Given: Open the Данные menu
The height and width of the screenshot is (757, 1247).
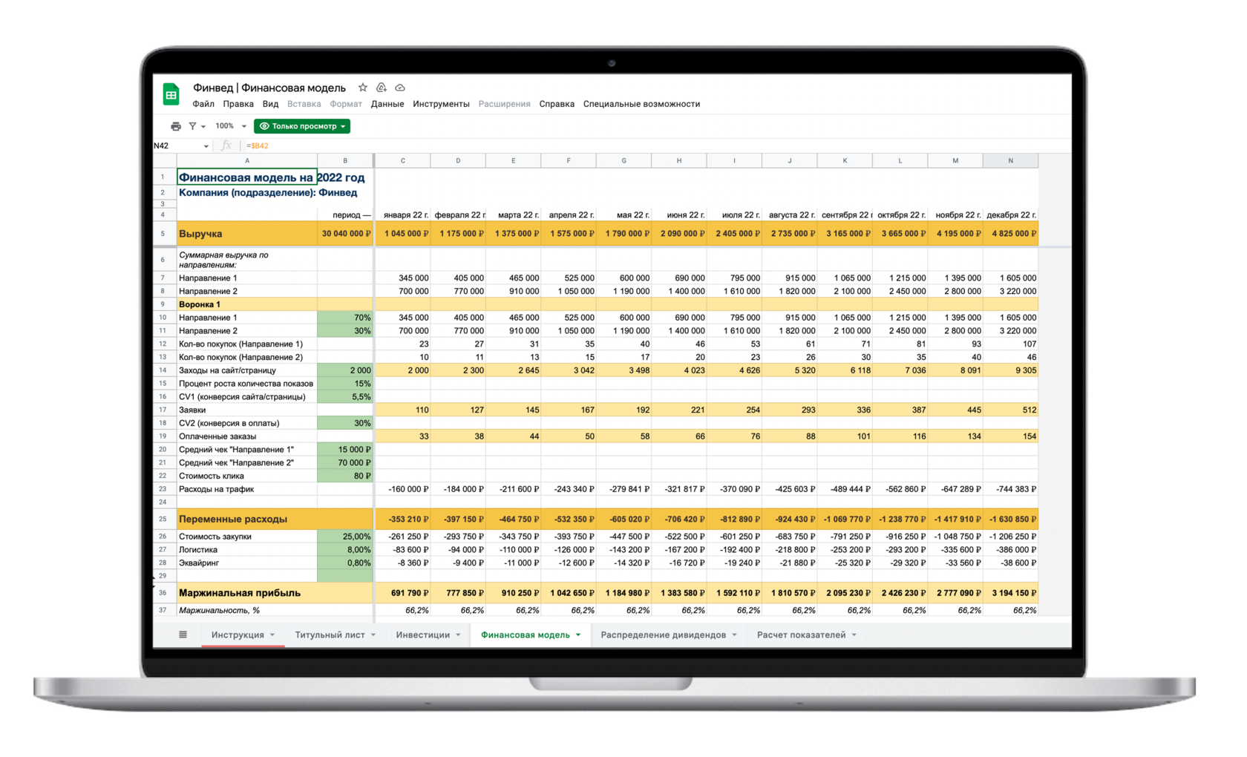Looking at the screenshot, I should [x=387, y=104].
